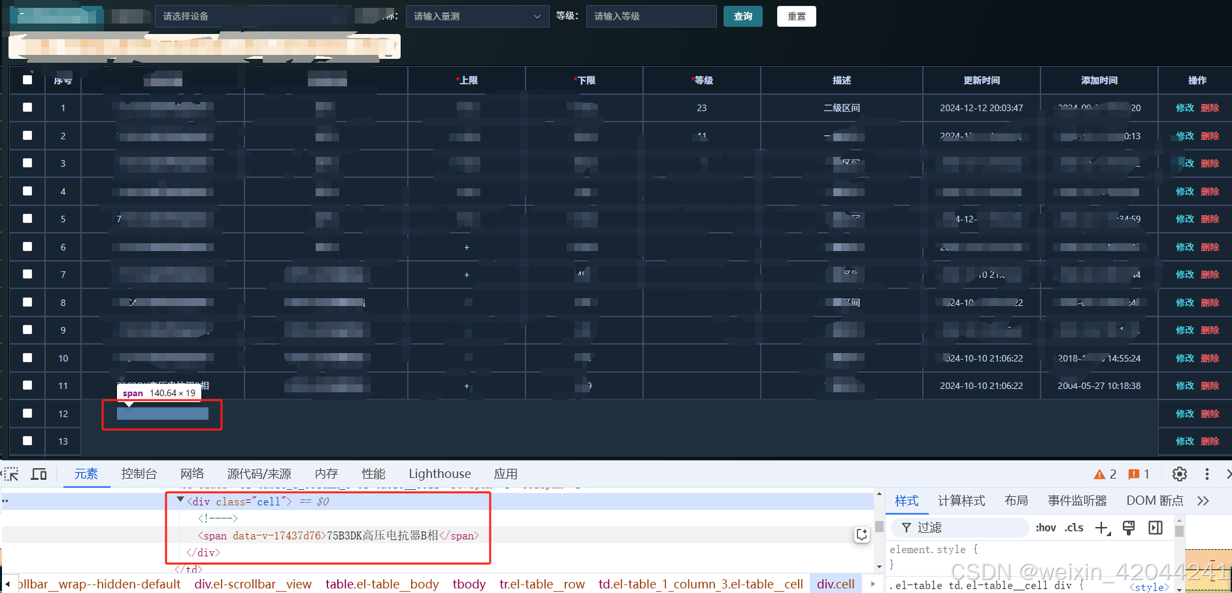Check the checkbox on row 12
Screen dimensions: 1232x593
click(x=27, y=413)
